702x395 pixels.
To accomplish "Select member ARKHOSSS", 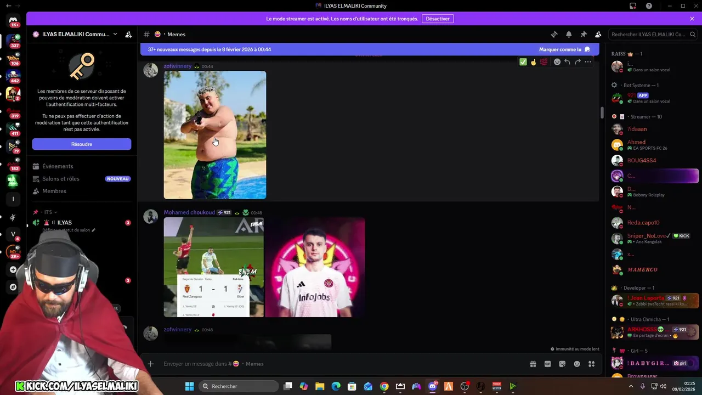I will pyautogui.click(x=655, y=332).
